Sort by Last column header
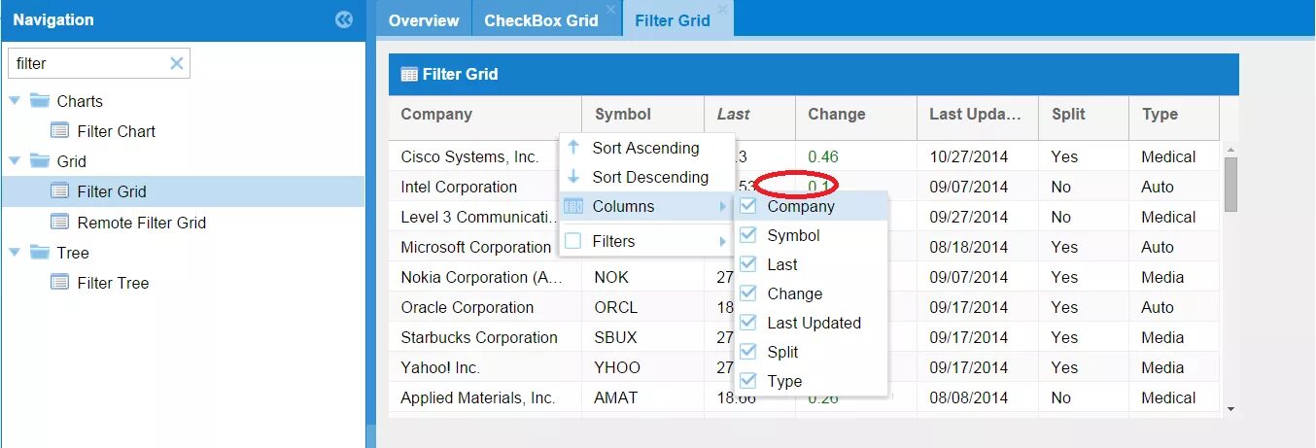The image size is (1316, 448). 749,115
